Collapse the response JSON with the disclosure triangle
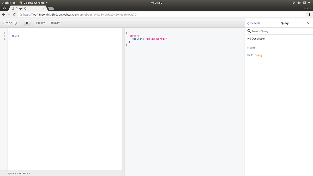 click(x=123, y=33)
